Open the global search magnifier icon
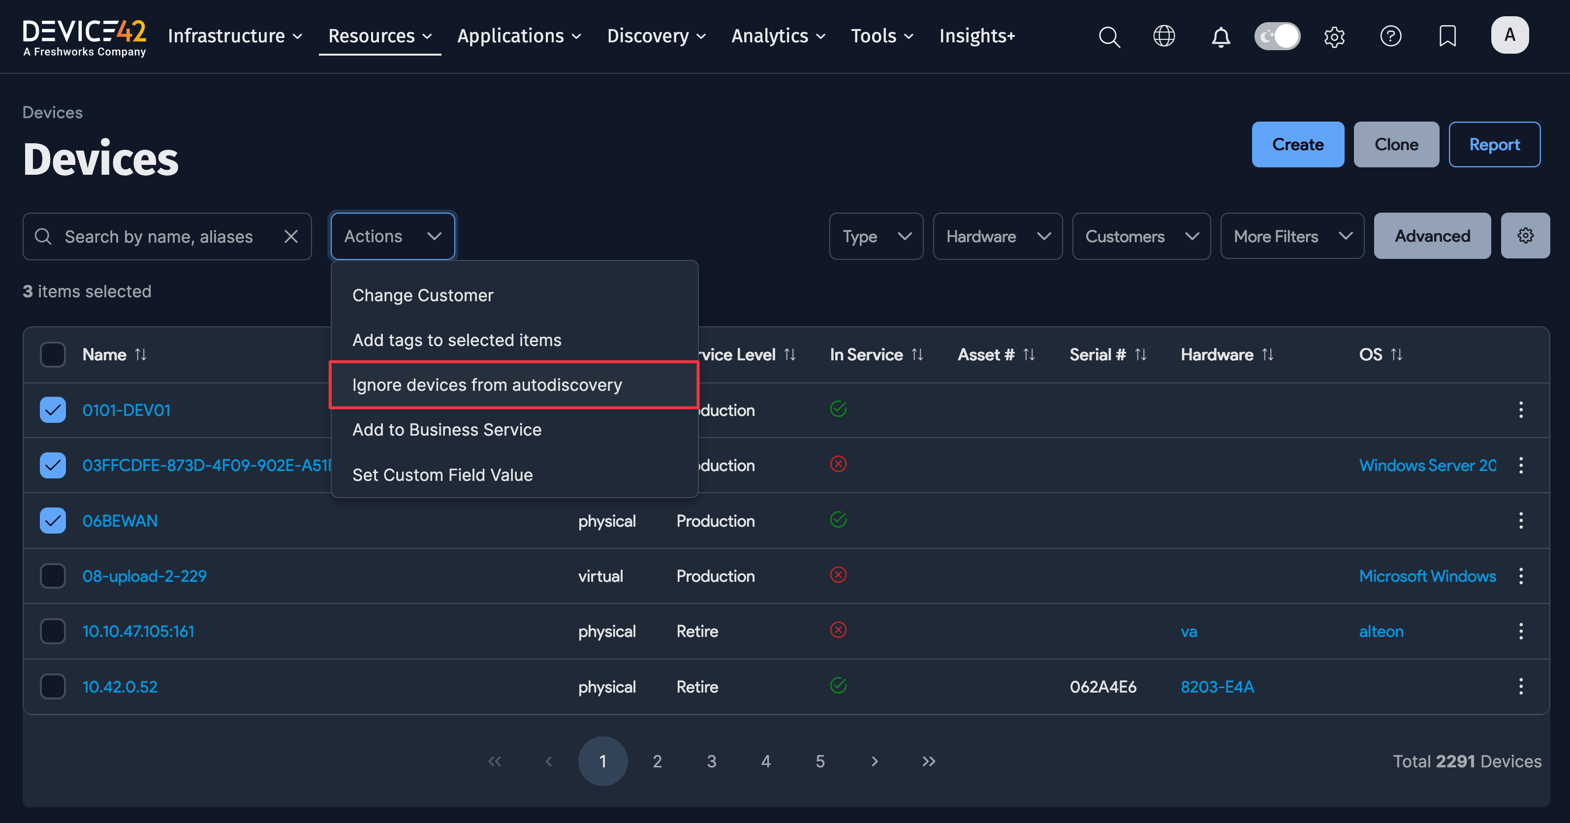The height and width of the screenshot is (823, 1570). [1109, 36]
